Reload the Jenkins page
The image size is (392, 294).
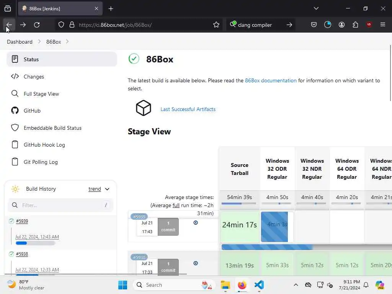(37, 25)
